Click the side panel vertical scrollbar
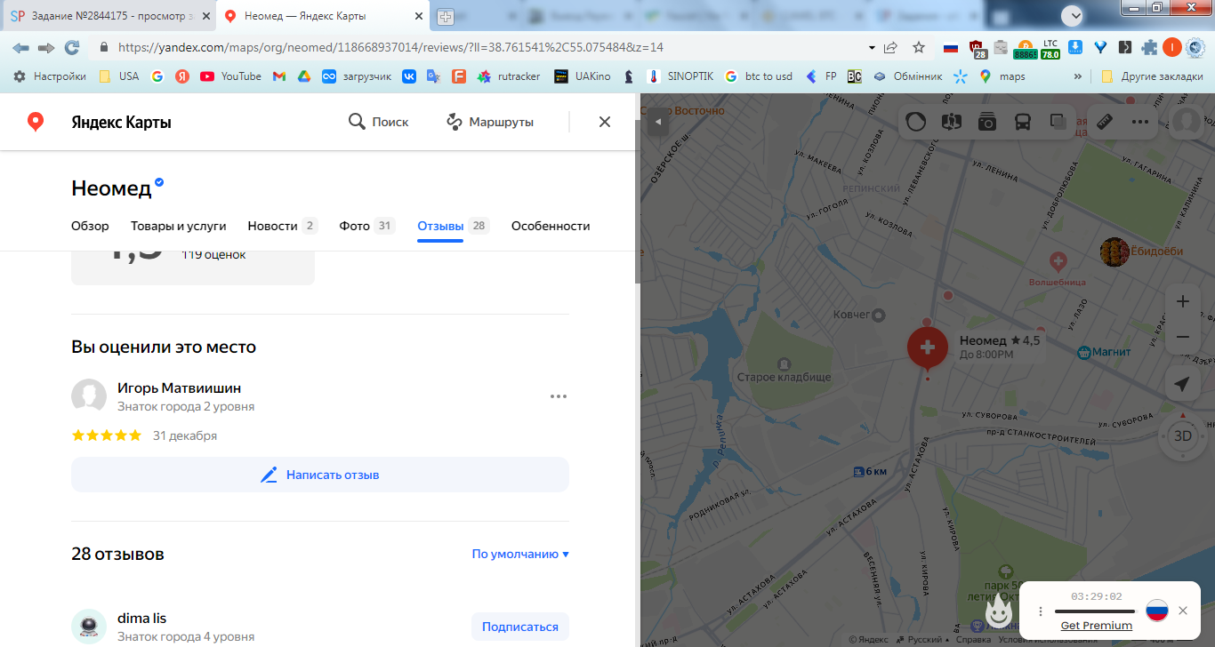 tap(637, 200)
